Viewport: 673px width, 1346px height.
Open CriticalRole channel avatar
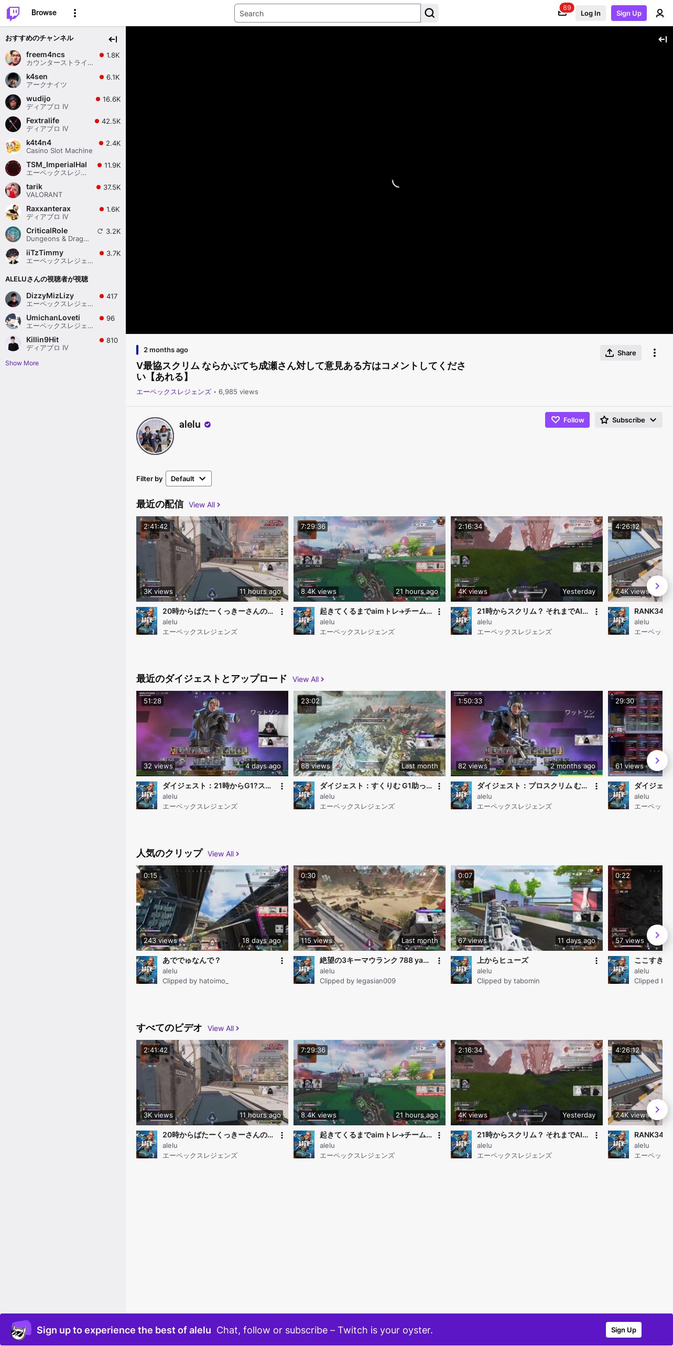[x=13, y=234]
